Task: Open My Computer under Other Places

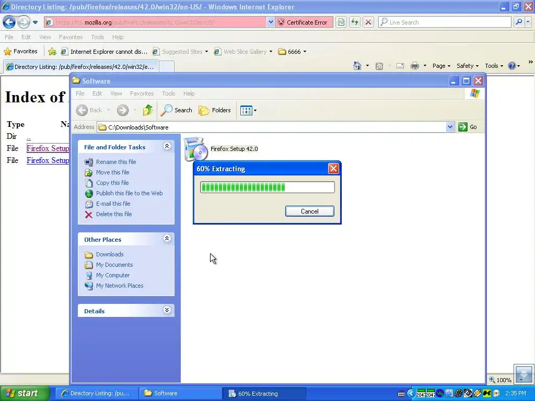Action: [113, 275]
